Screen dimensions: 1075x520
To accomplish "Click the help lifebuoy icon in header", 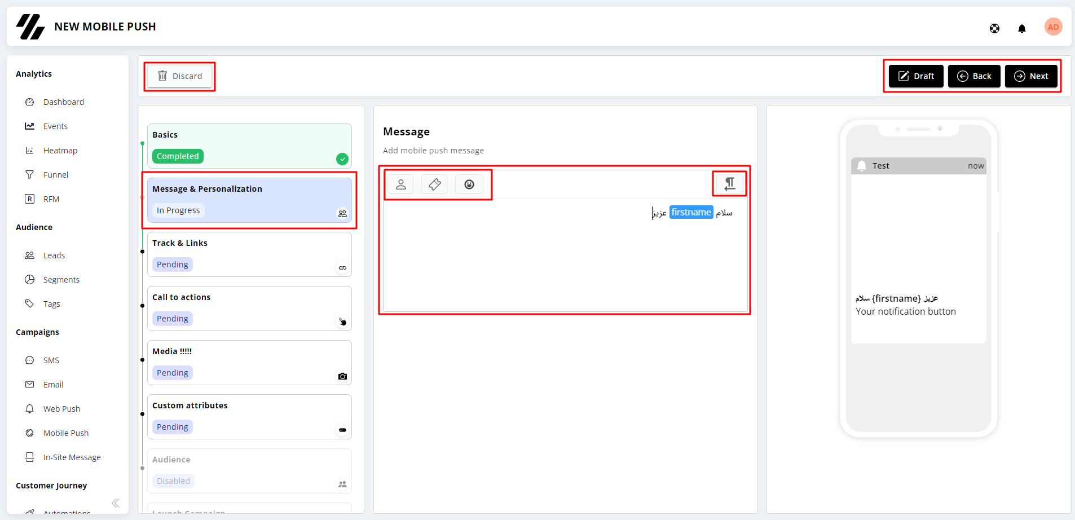I will tap(994, 28).
